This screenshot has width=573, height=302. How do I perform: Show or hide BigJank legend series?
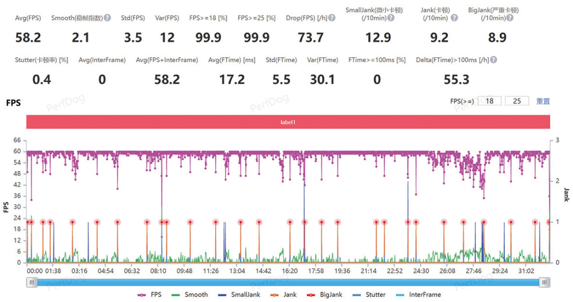[x=326, y=295]
